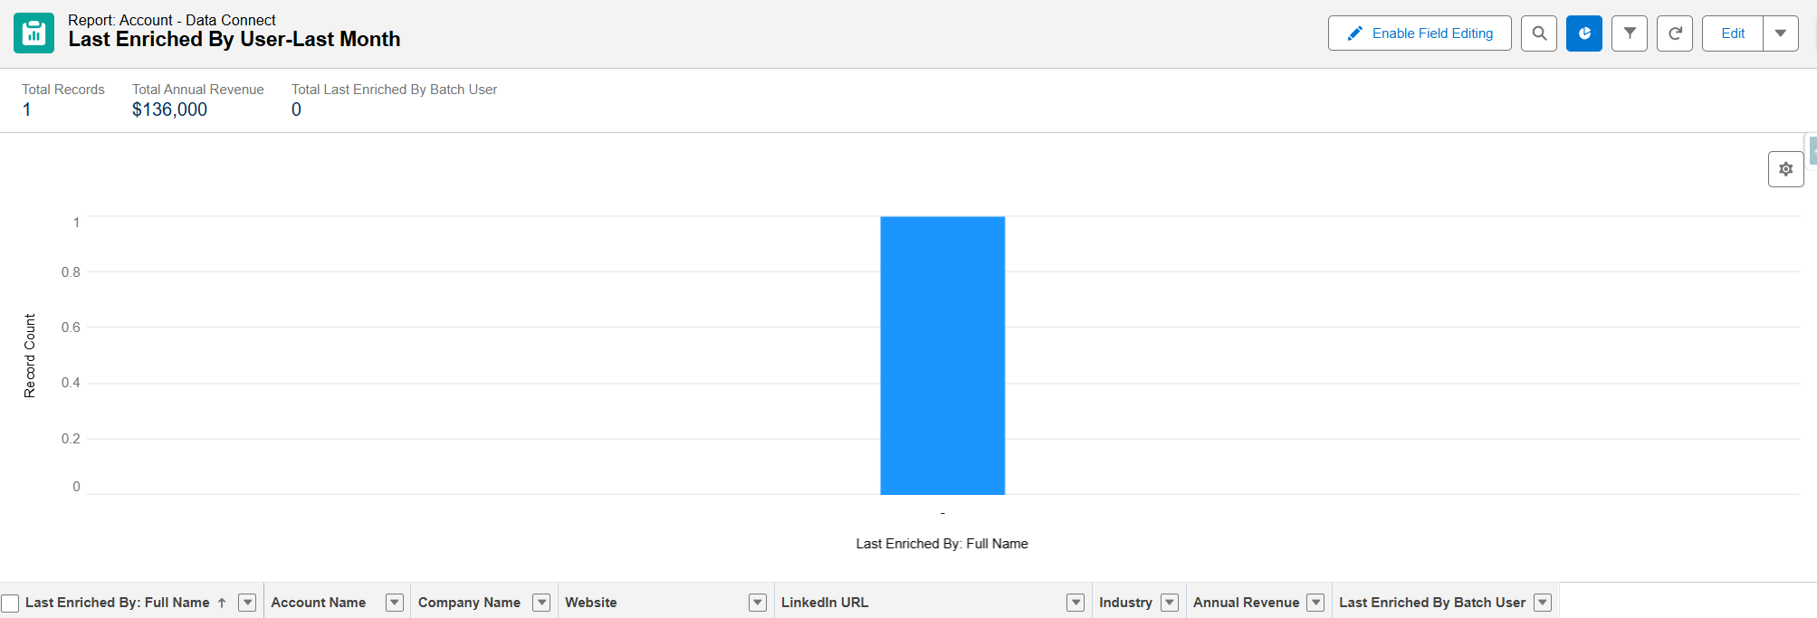
Task: Click the report search magnifier icon
Action: [1538, 33]
